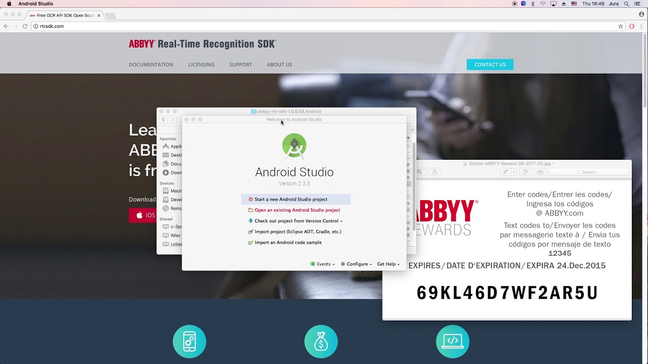Choose Import project (Eclipse ADT, Gradle, etc.)
This screenshot has width=648, height=364.
point(294,232)
